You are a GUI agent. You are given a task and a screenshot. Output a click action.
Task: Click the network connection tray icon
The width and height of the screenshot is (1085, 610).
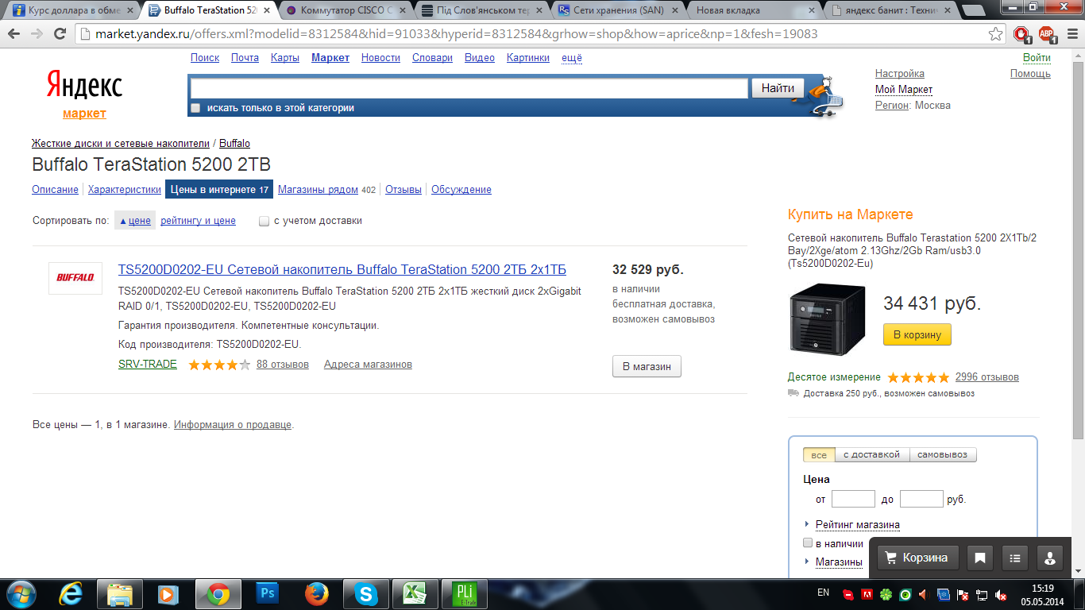[982, 595]
